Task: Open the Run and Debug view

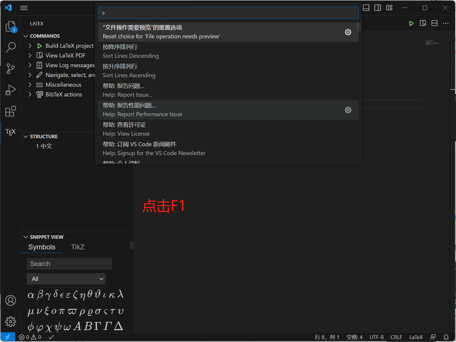Action: coord(11,90)
